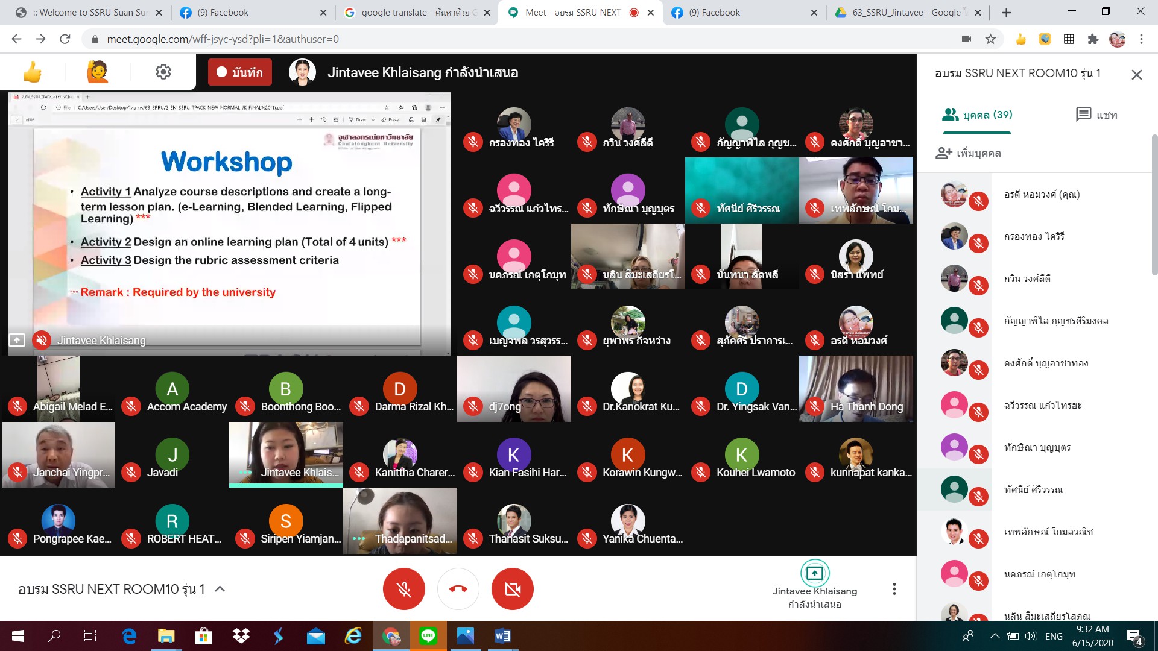The image size is (1158, 651).
Task: Click the raise-hand emoji icon
Action: click(x=98, y=72)
